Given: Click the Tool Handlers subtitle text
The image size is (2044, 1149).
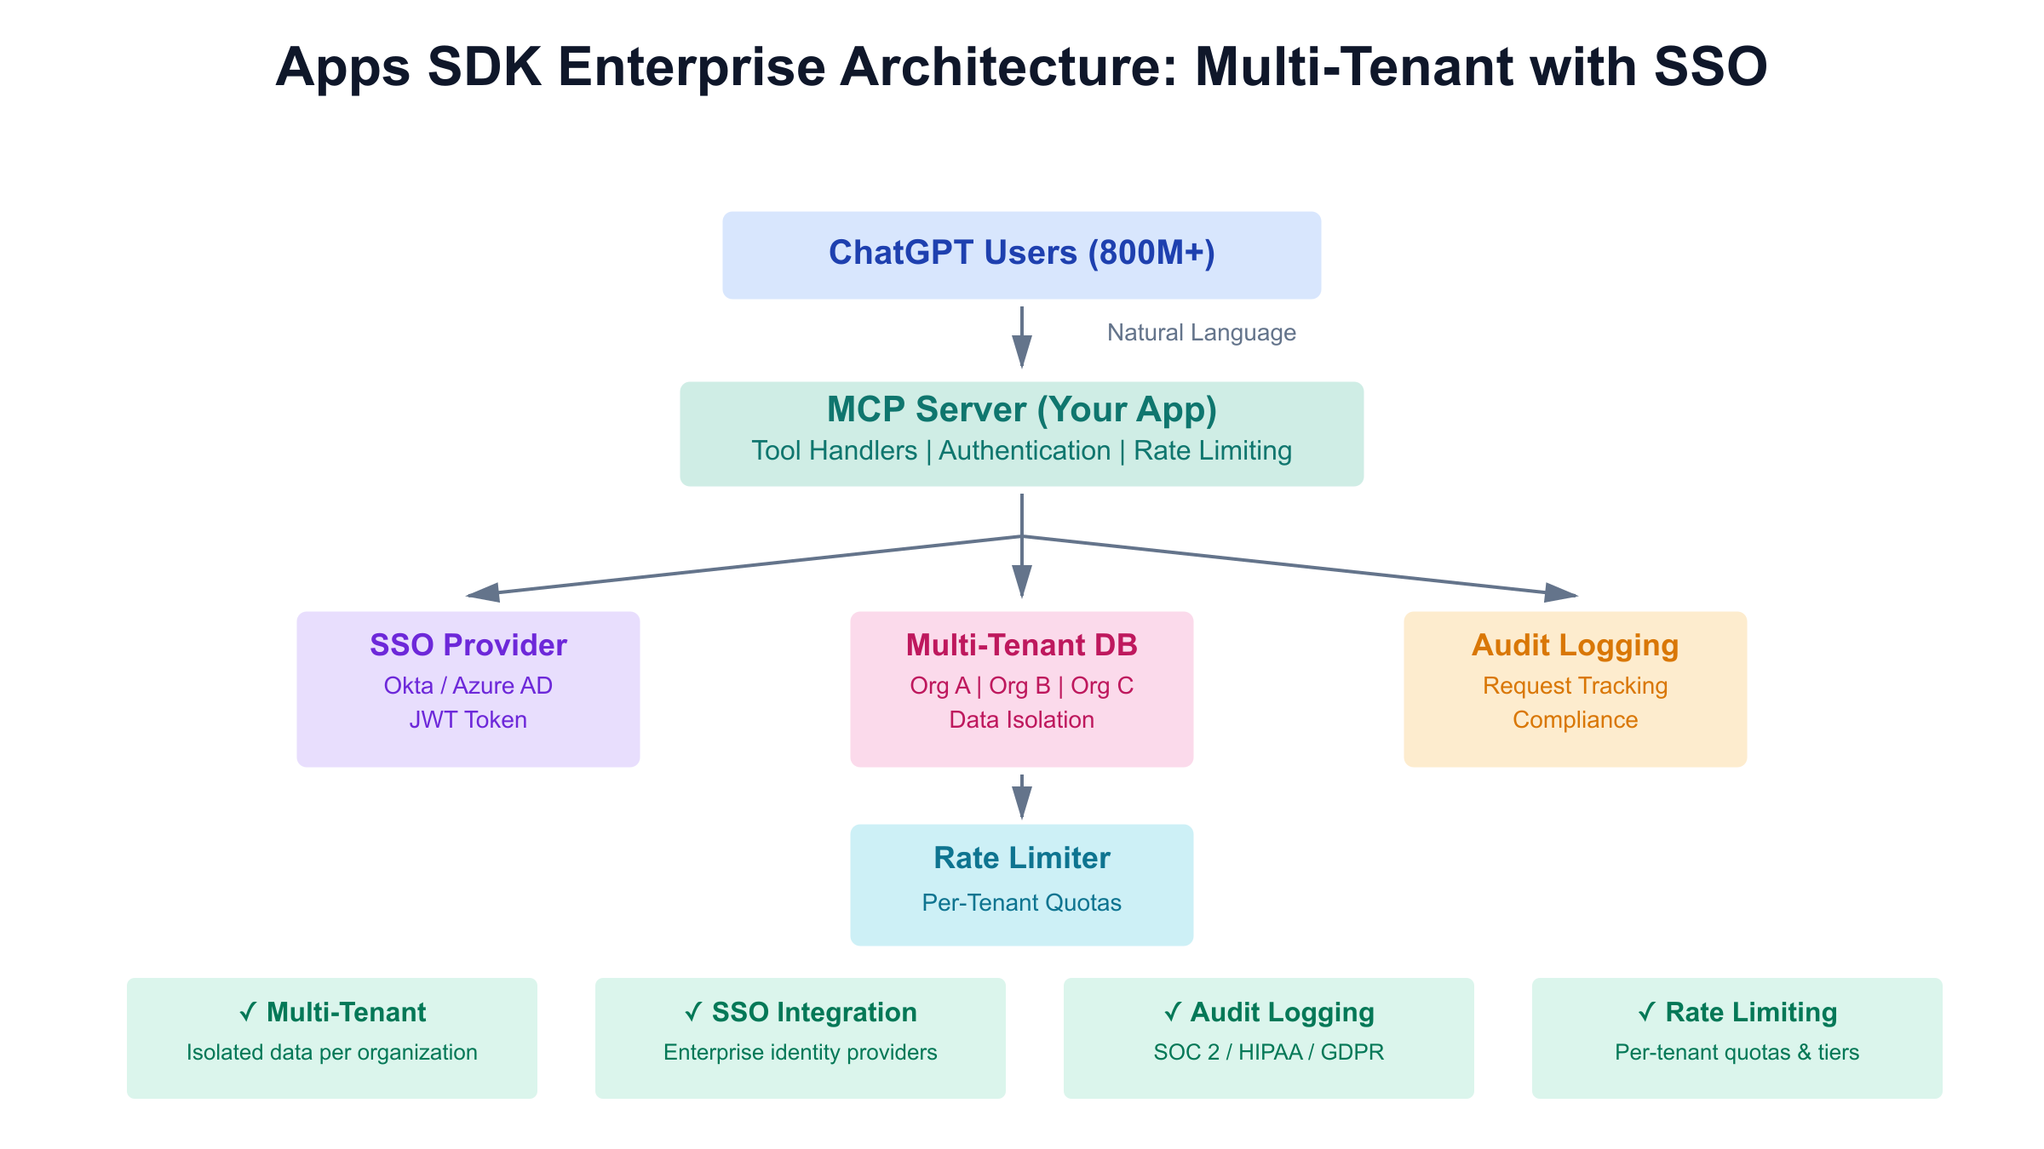Looking at the screenshot, I should [x=834, y=451].
